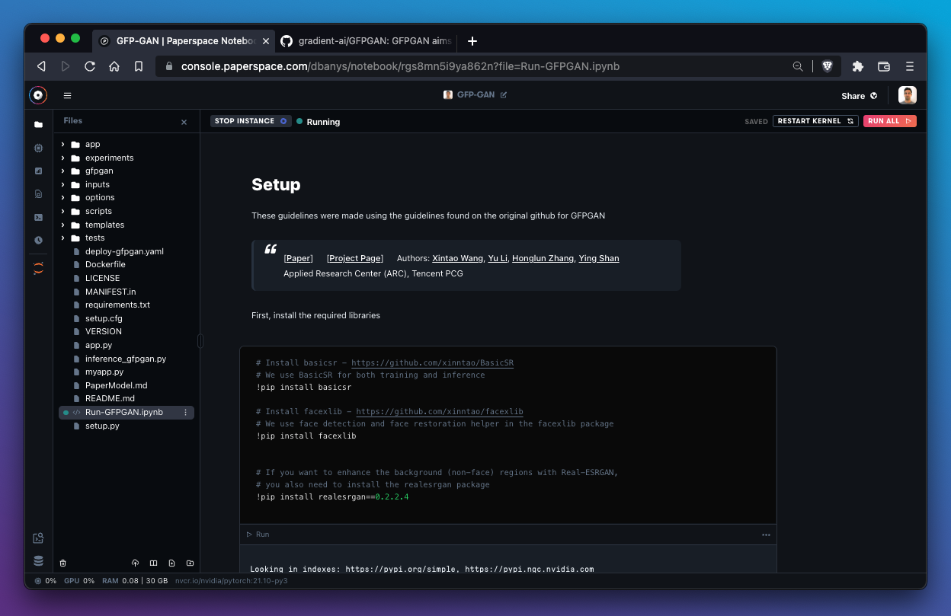The image size is (951, 616).
Task: Click the Paperspace logo icon
Action: (38, 95)
